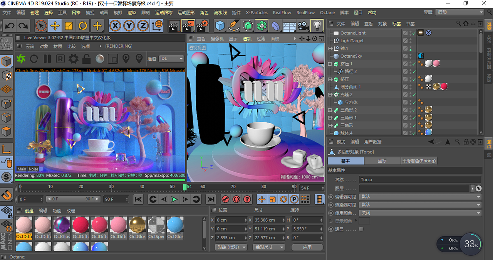Switch to the 平滑着色(Phong) tab
Image resolution: width=493 pixels, height=260 pixels.
419,161
